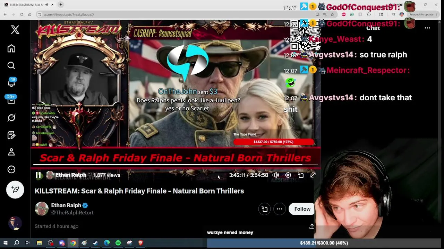Viewport: 444px width, 249px height.
Task: Click the compose Post round button
Action: pyautogui.click(x=15, y=190)
